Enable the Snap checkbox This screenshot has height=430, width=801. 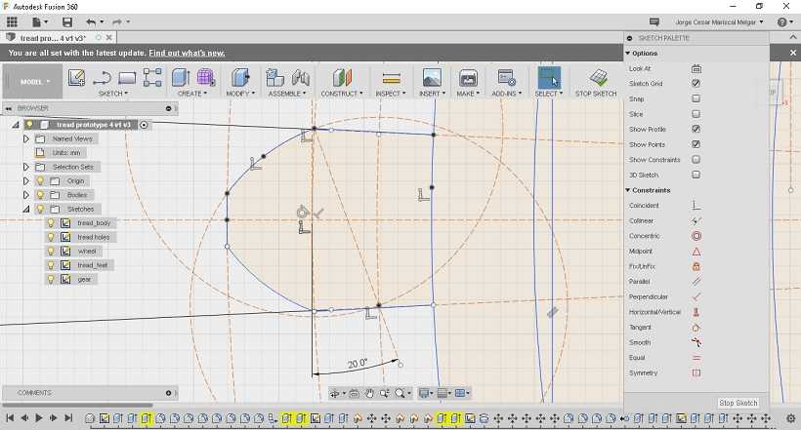click(696, 98)
